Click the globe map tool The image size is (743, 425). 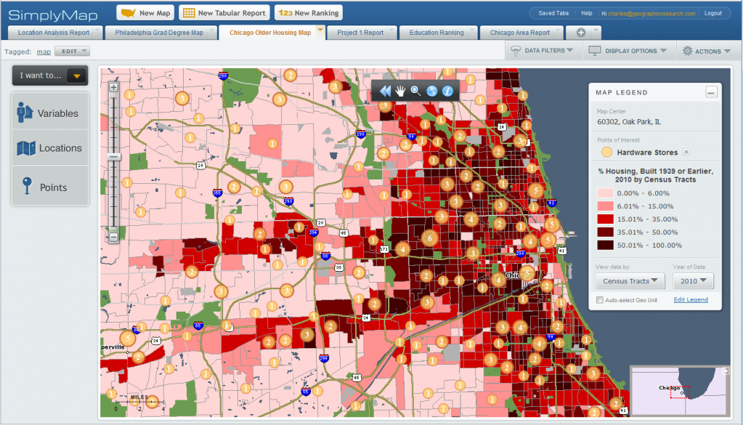coord(431,91)
